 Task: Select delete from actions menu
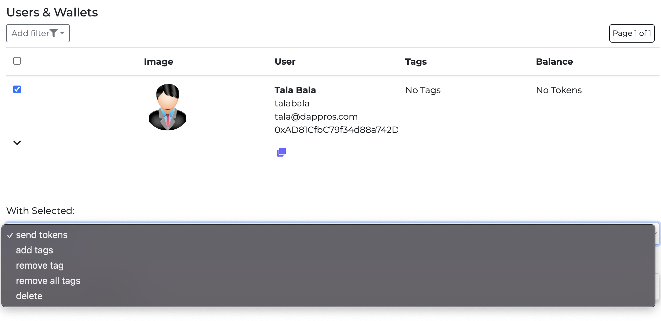click(x=29, y=296)
